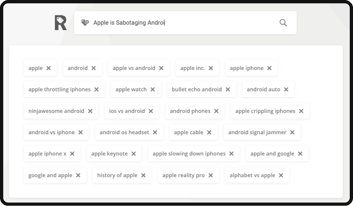Remove the 'alphabet vs apple' tag
Image resolution: width=353 pixels, height=206 pixels.
coord(281,175)
